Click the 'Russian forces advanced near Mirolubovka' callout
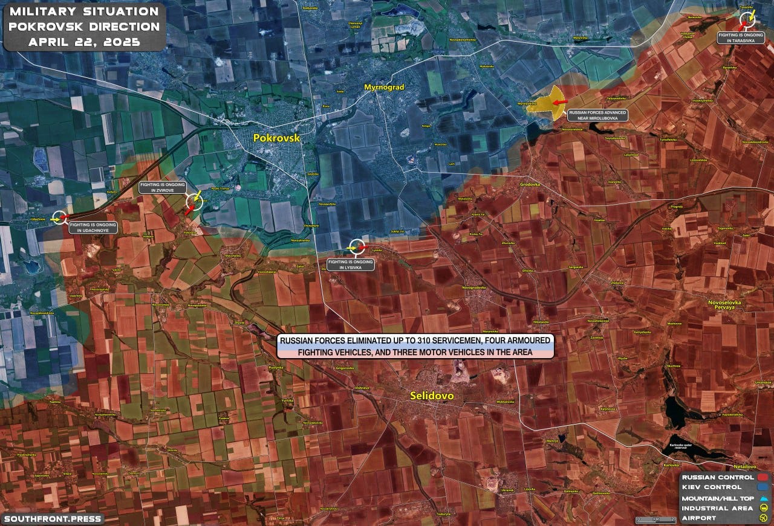Screen dimensions: 774x526 pos(597,115)
